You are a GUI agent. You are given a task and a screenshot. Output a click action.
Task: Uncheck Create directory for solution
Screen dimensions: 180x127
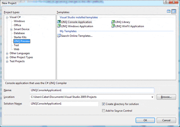pyautogui.click(x=103, y=104)
